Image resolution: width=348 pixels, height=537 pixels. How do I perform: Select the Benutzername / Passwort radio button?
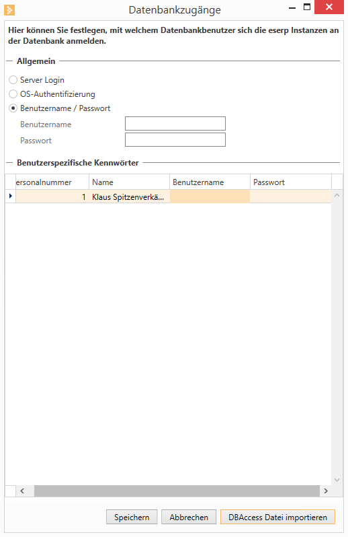coord(13,108)
